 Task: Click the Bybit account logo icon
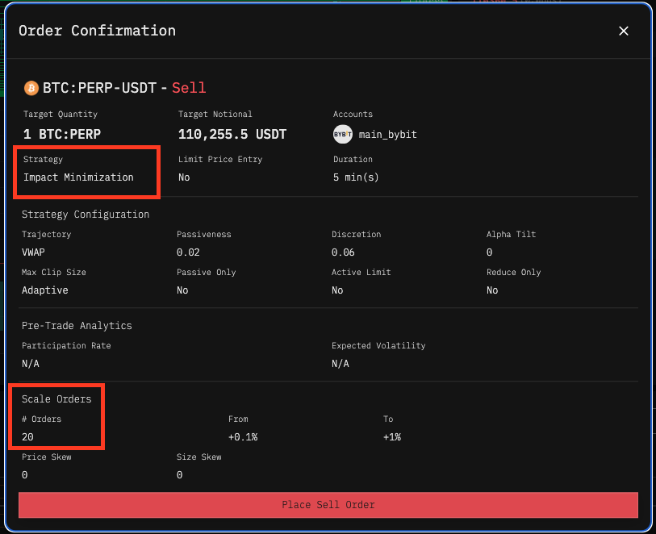[343, 134]
